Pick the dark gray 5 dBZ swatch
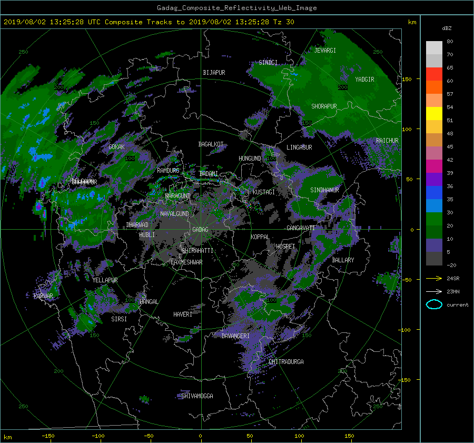This screenshot has width=474, height=443. (434, 258)
